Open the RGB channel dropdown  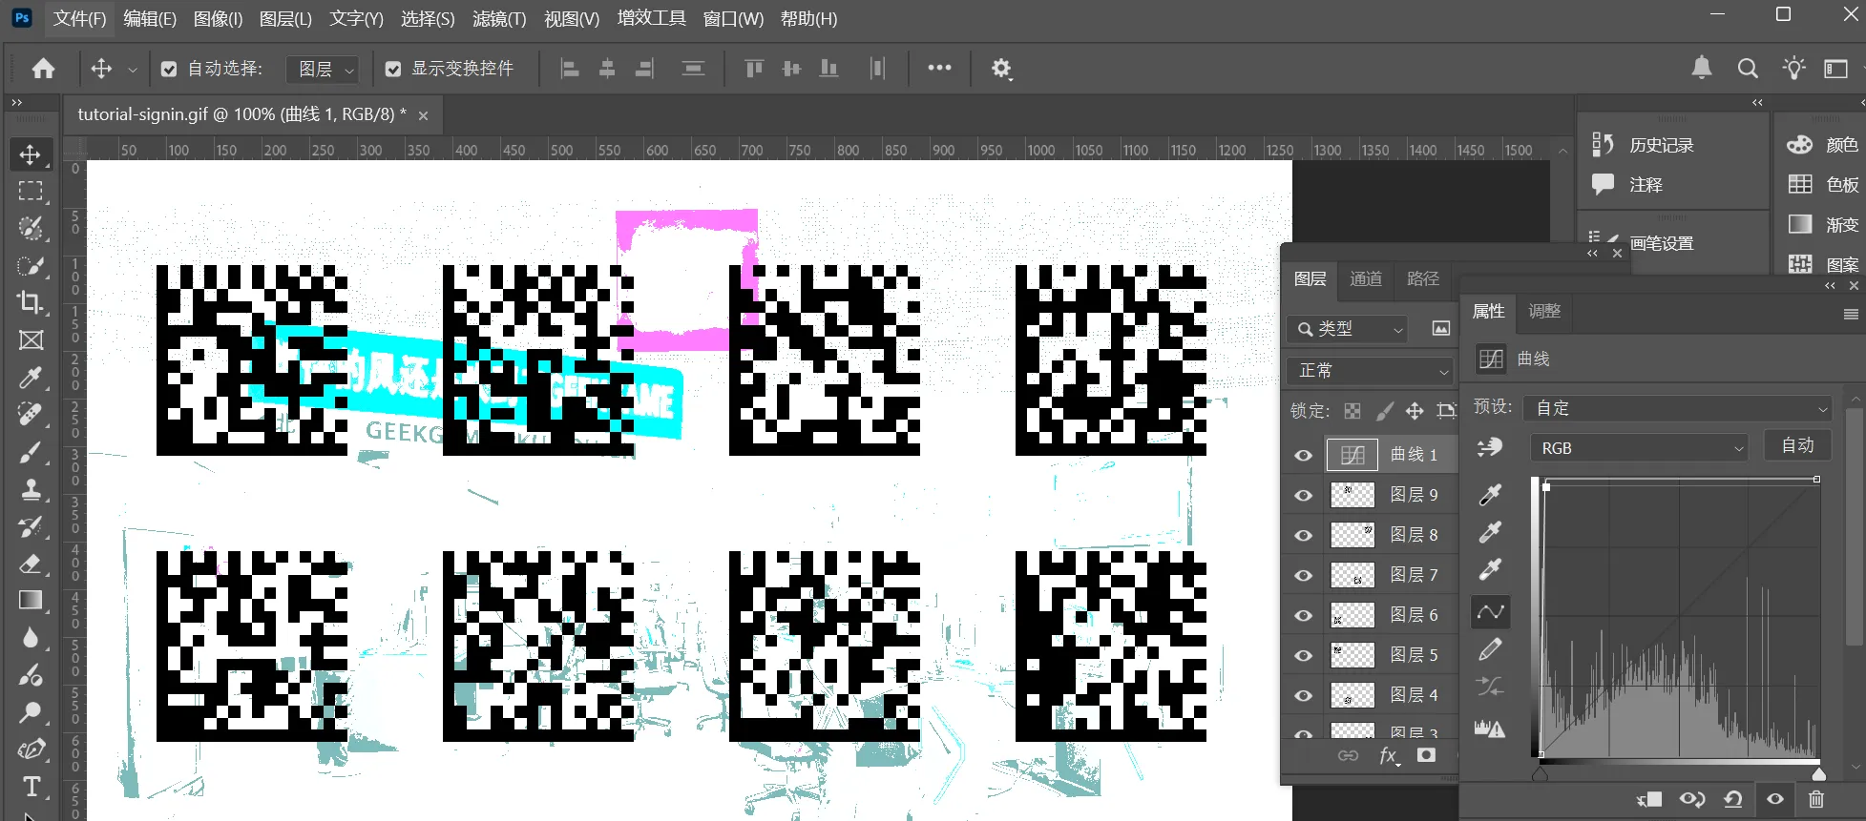(1639, 448)
